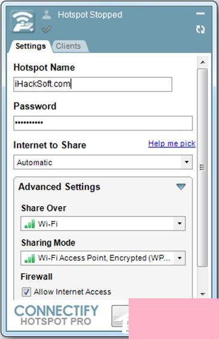This screenshot has width=219, height=339.
Task: Click the user silhouette icon in header
Action: (47, 14)
